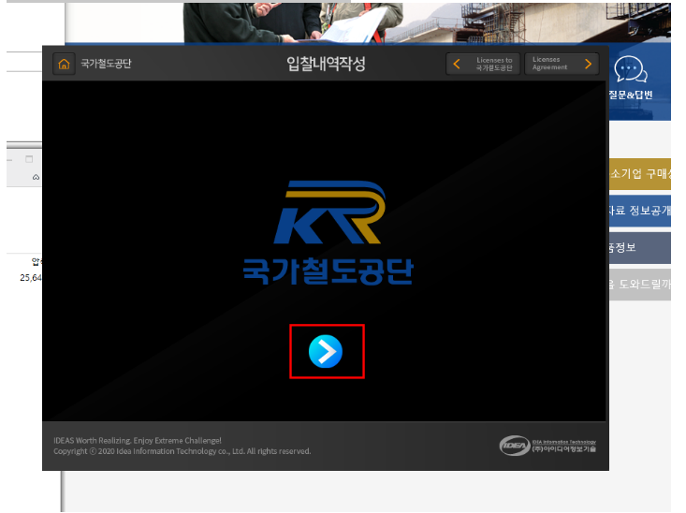Click the orange home icon
Viewport: 686px width, 513px height.
[64, 64]
